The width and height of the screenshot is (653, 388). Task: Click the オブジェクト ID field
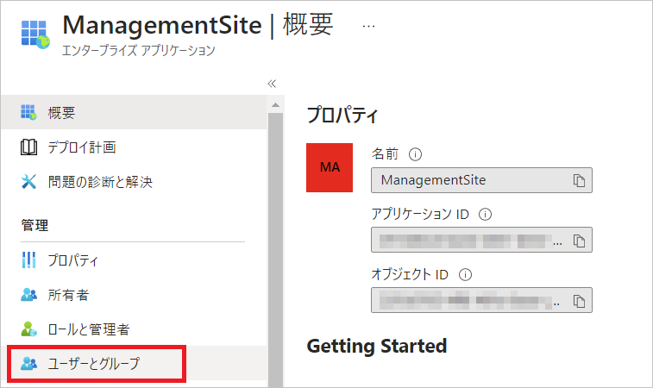[481, 300]
